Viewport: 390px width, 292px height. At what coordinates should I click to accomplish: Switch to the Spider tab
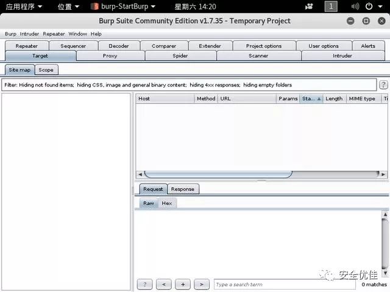180,56
